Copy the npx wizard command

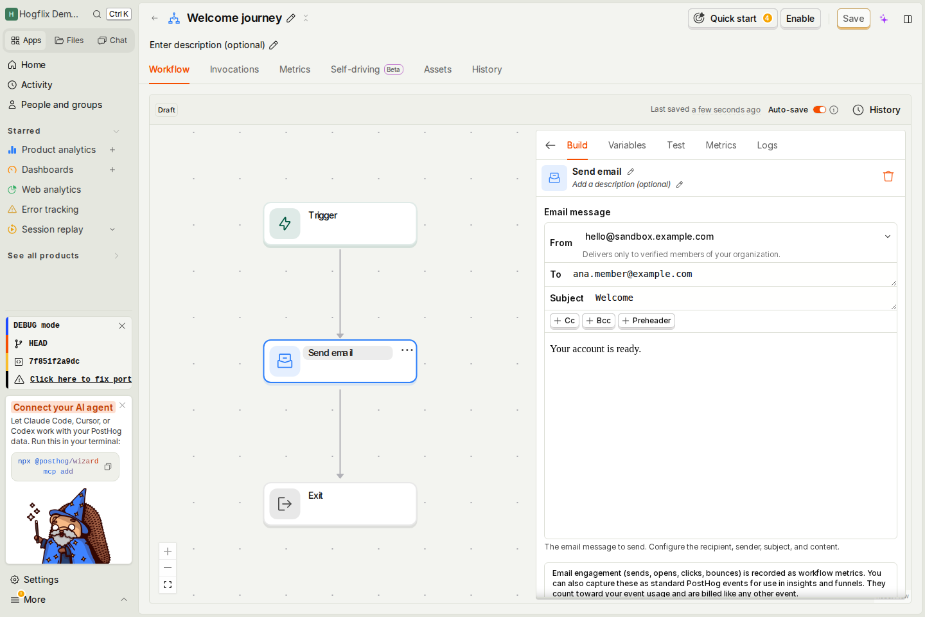(x=108, y=467)
